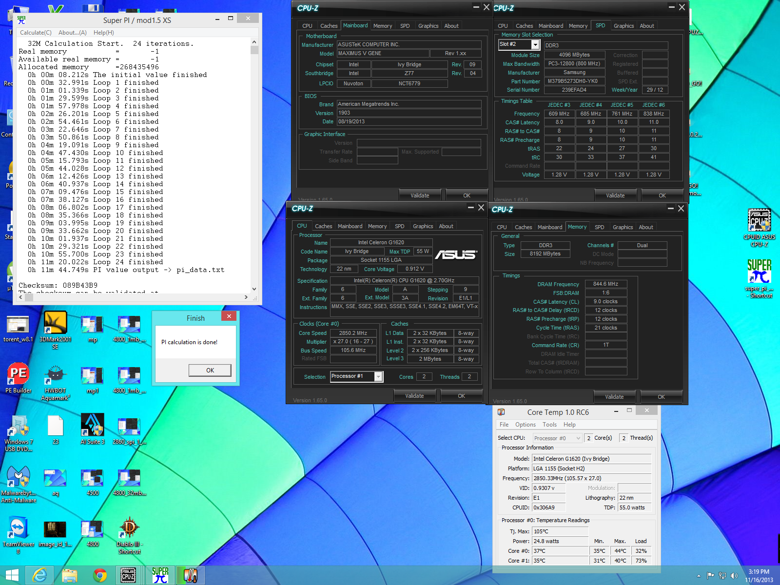
Task: Open the 4800 desktop image file
Action: (92, 534)
